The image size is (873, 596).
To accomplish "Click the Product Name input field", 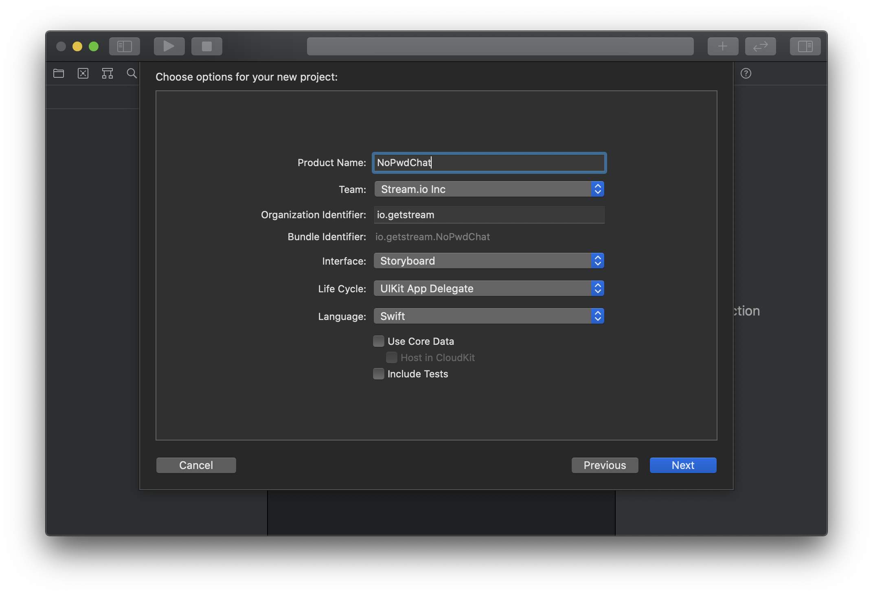I will pyautogui.click(x=489, y=162).
